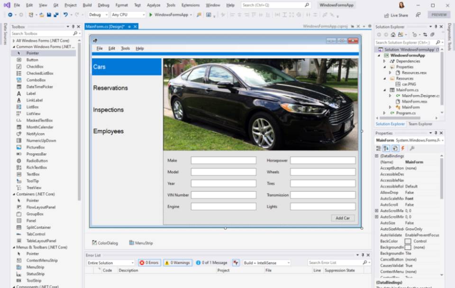Click the Sync with Active Document icon
Image resolution: width=455 pixels, height=288 pixels.
pos(425,35)
